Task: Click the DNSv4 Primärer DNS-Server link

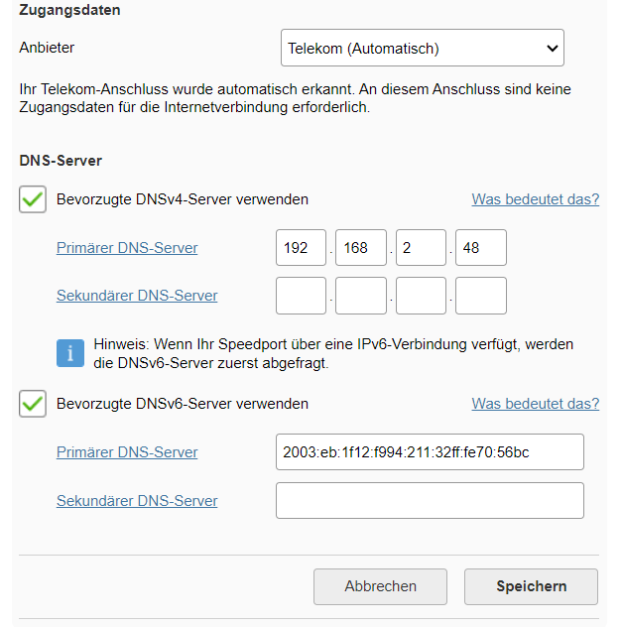Action: pos(127,248)
